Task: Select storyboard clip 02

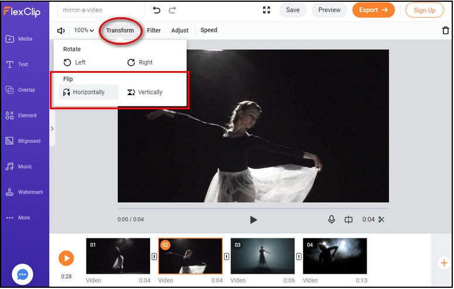Action: [x=191, y=256]
